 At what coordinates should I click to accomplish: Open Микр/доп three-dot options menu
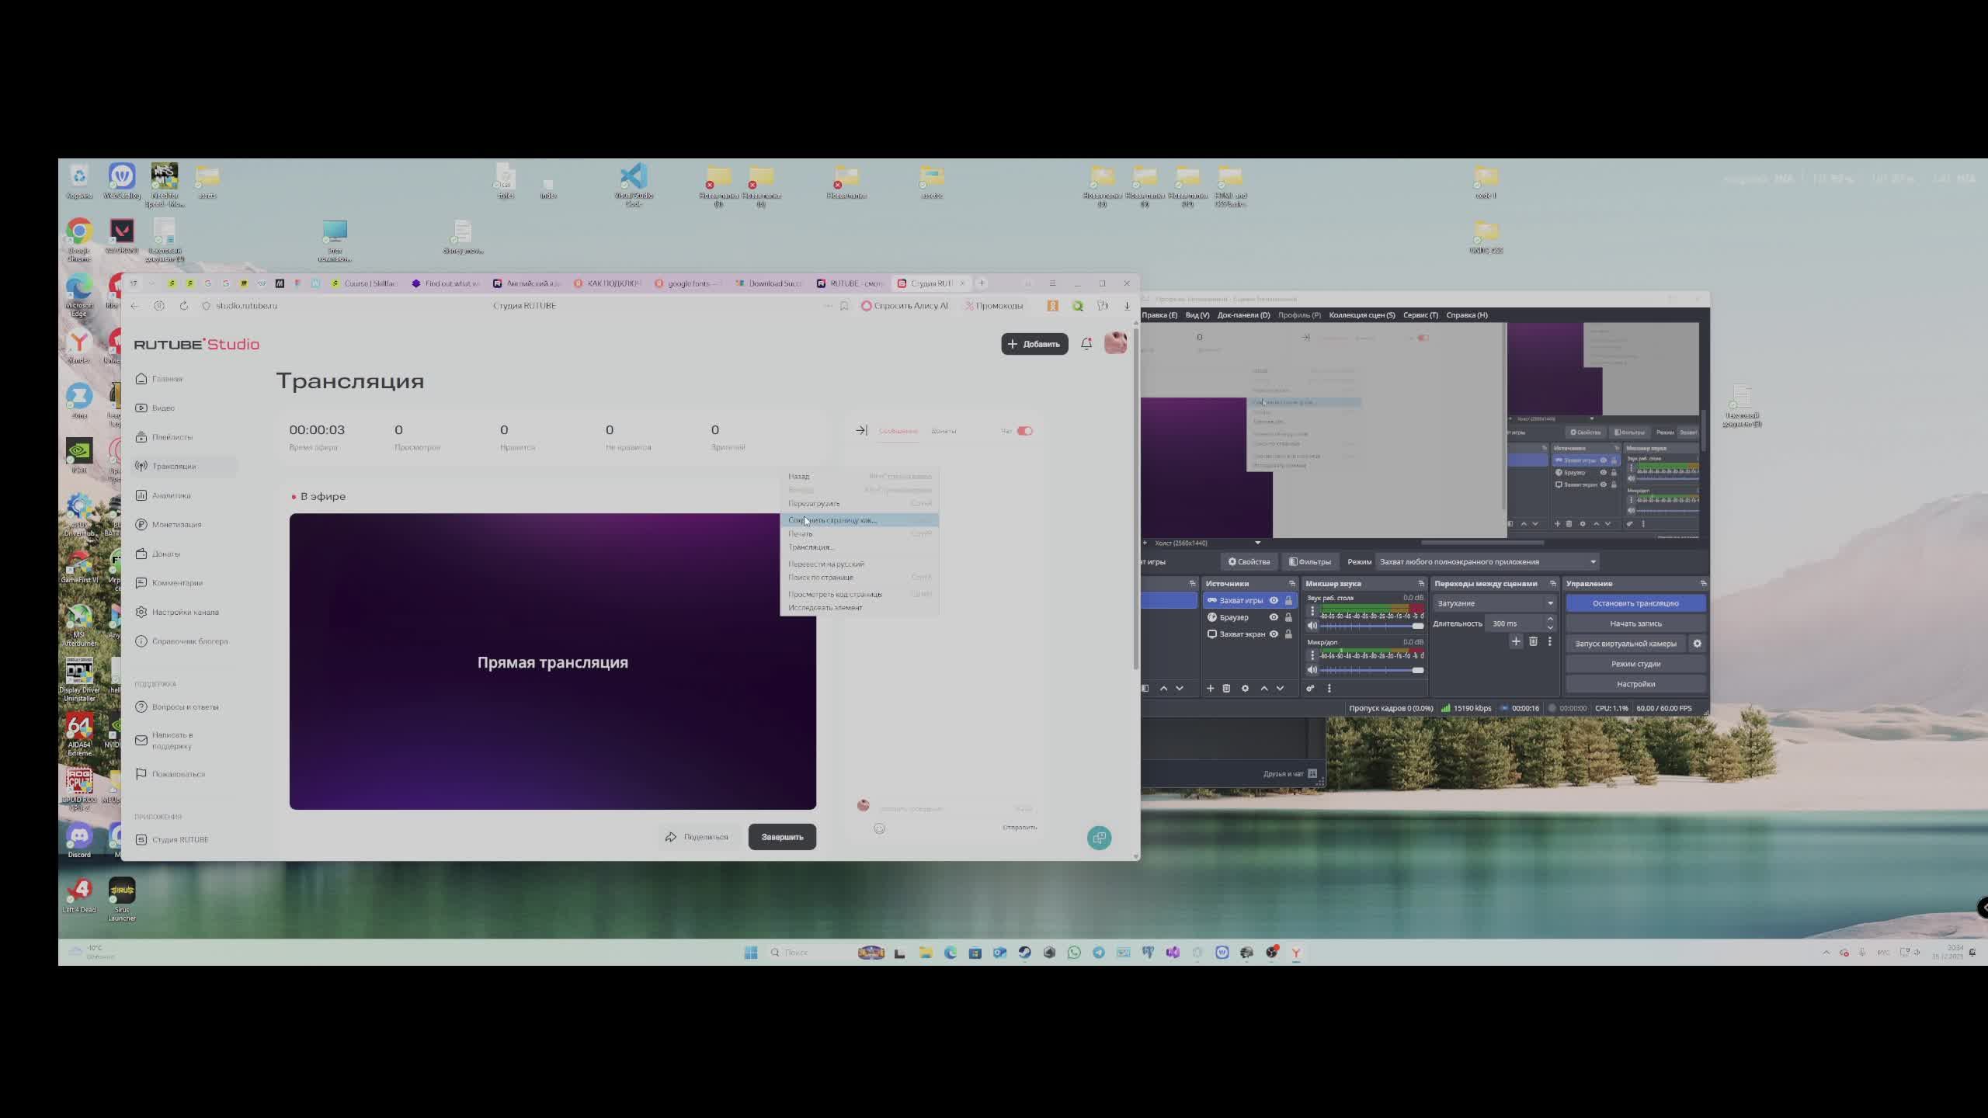1312,656
